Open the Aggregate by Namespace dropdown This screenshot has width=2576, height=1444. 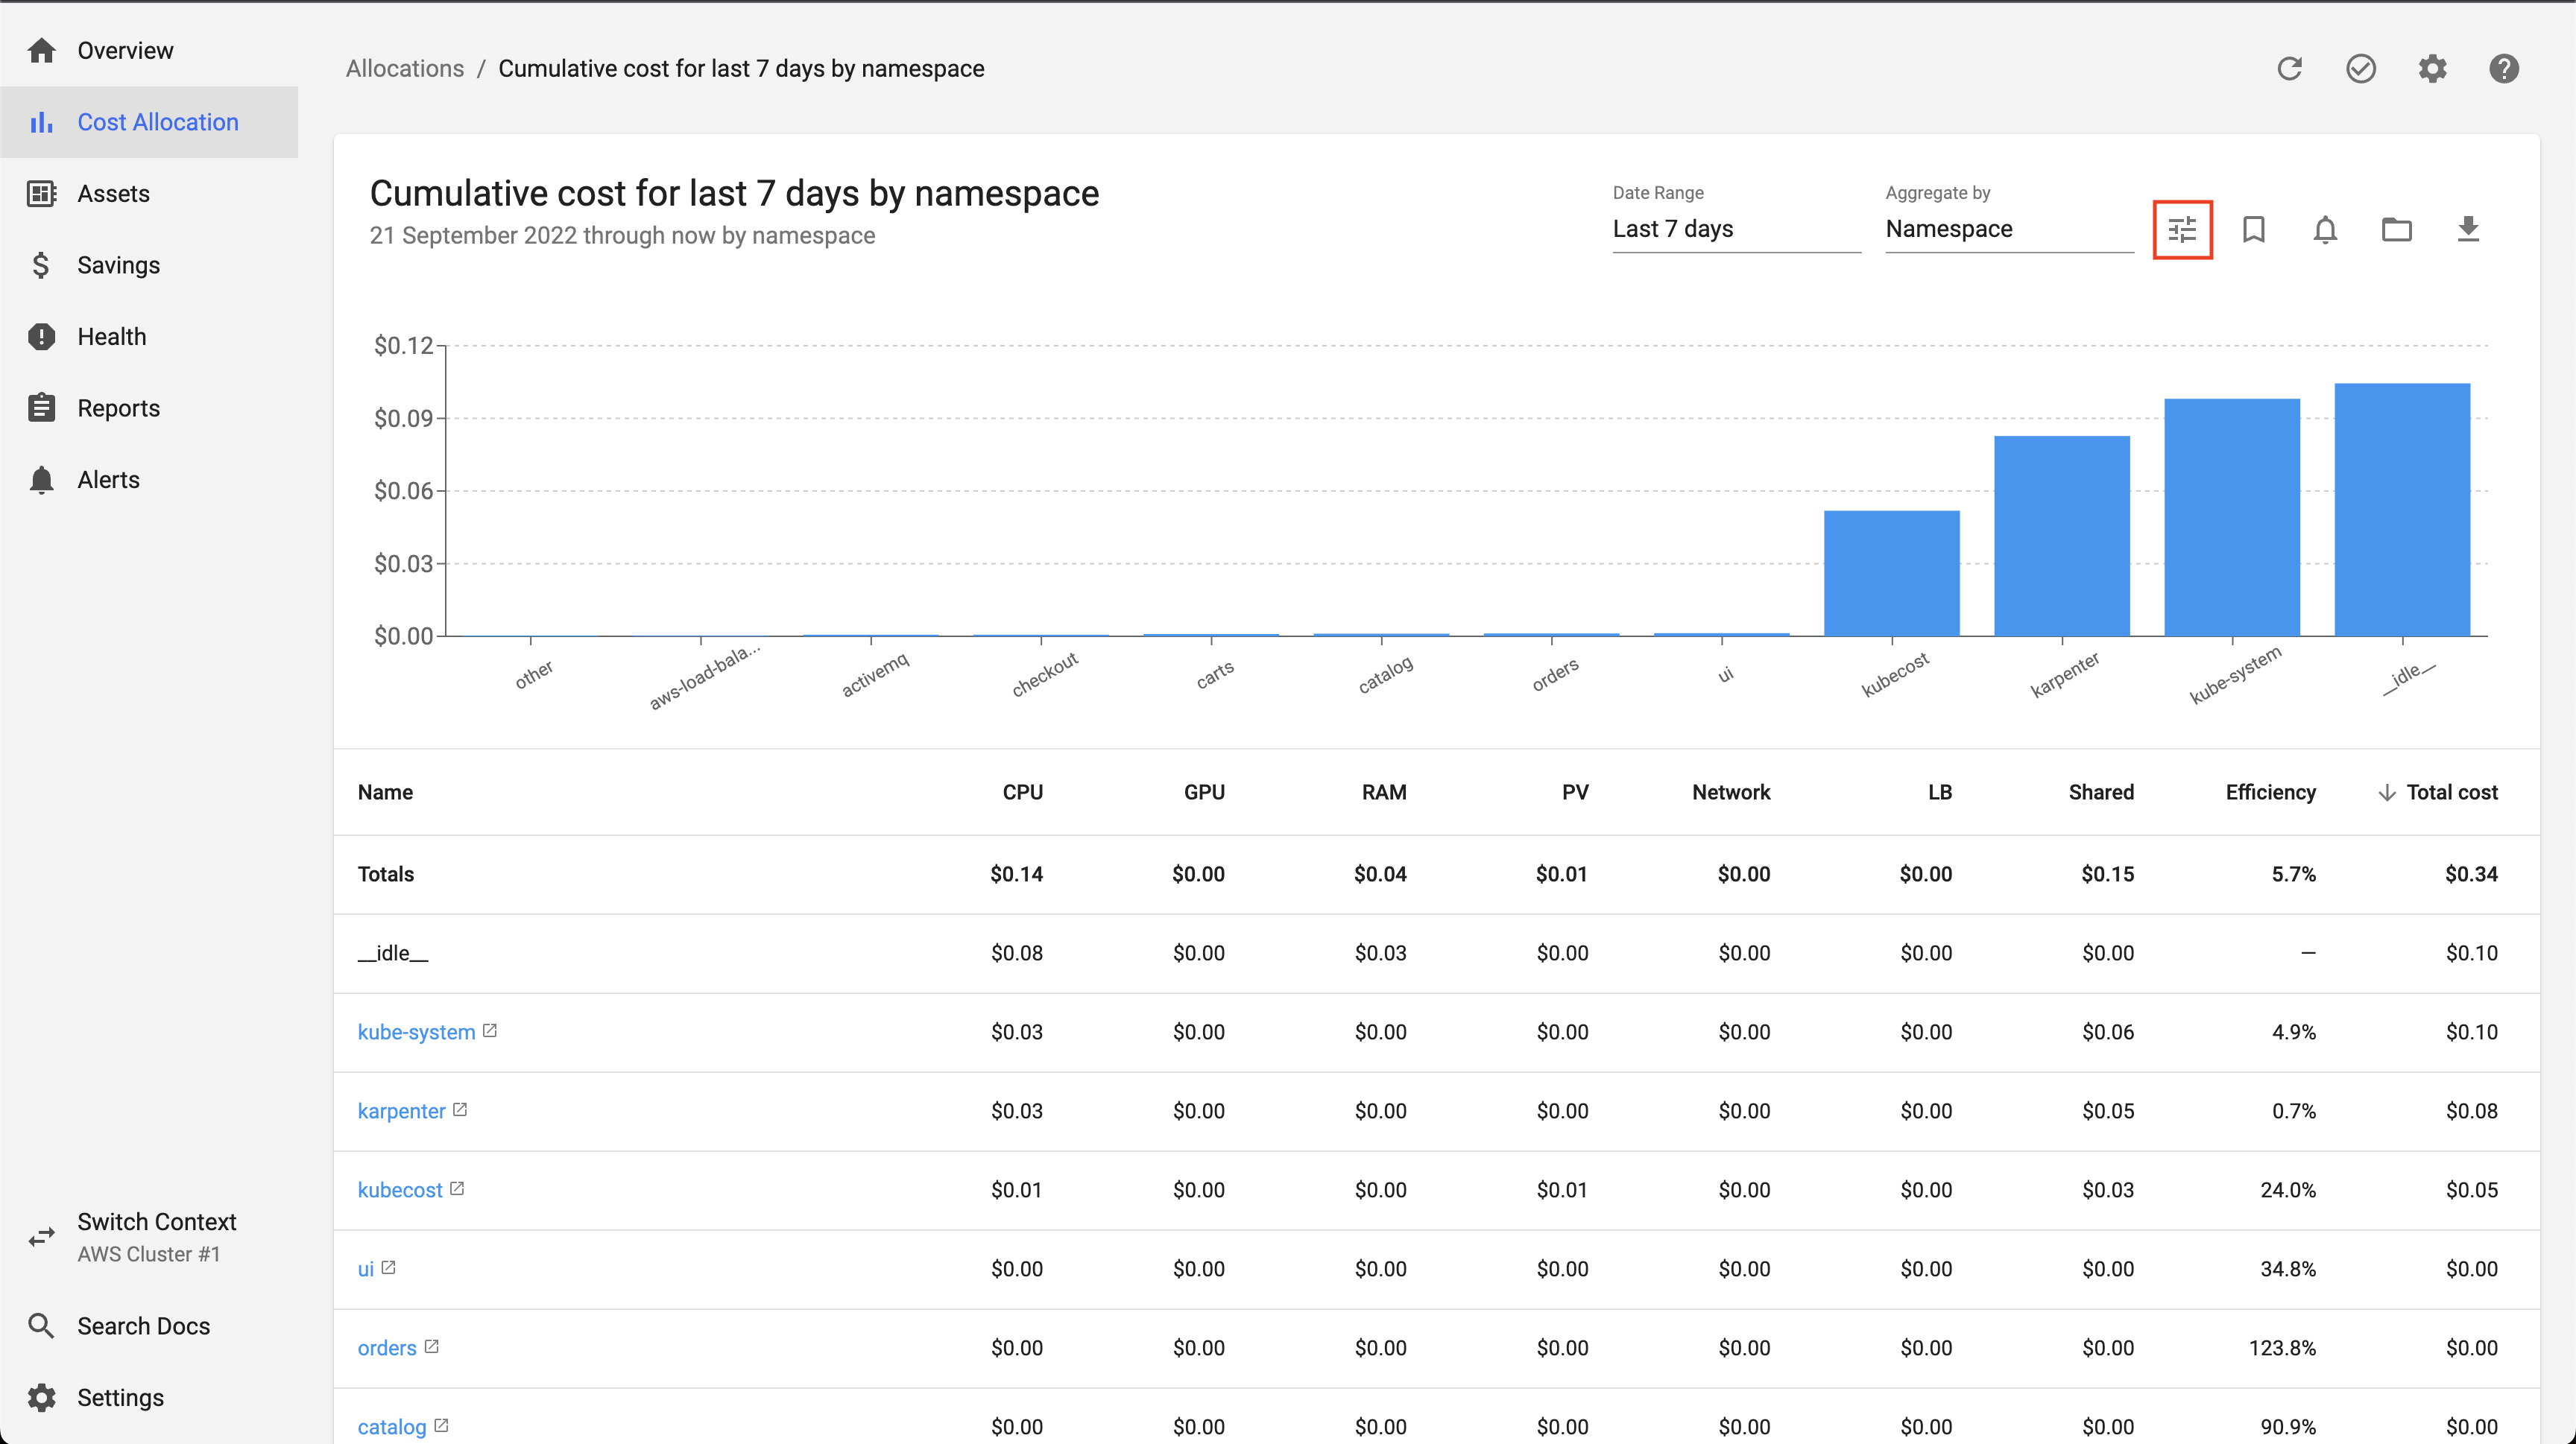click(x=2008, y=229)
